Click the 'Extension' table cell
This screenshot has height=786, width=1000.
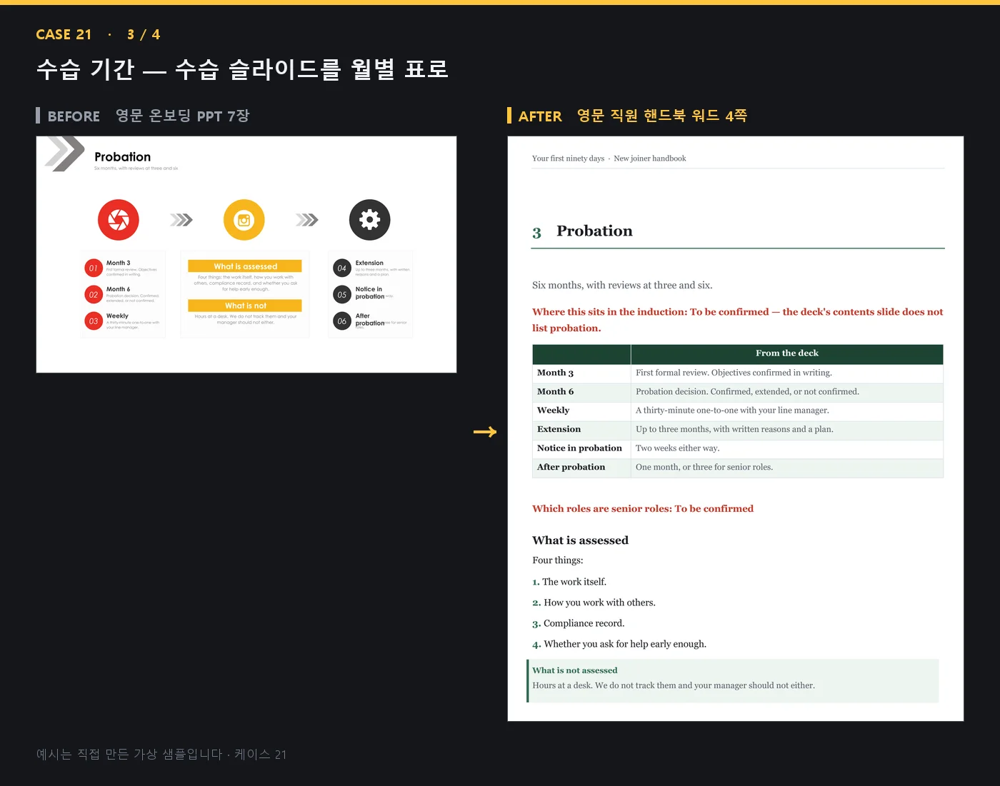tap(581, 430)
